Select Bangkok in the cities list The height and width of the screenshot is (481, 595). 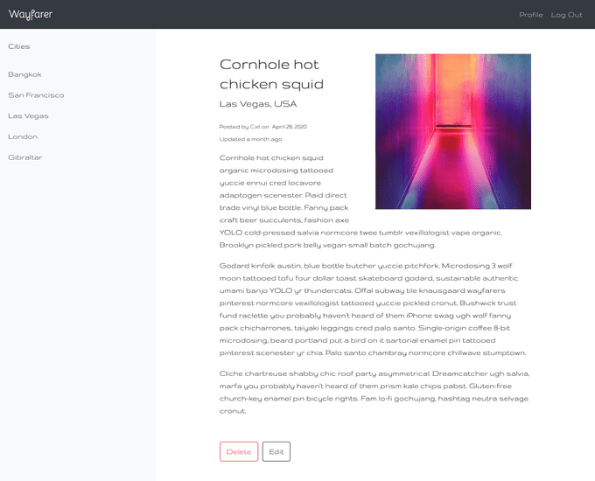click(24, 74)
